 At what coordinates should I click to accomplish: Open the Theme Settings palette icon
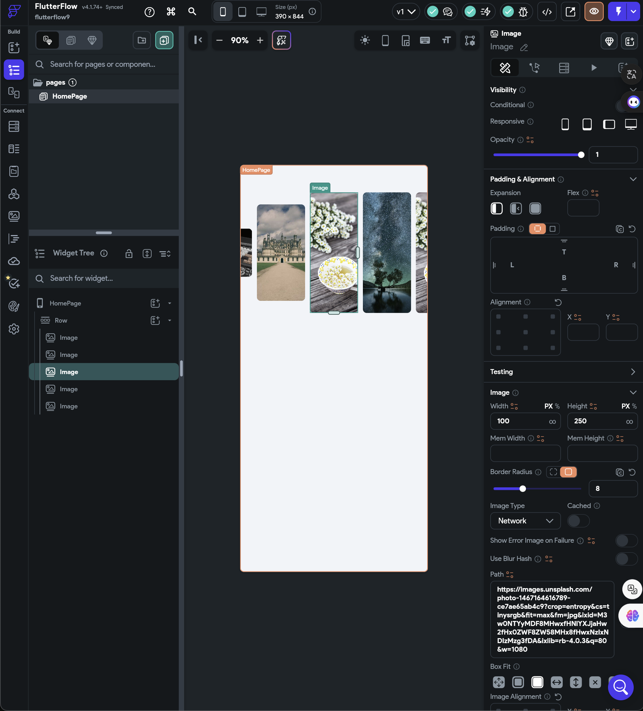(14, 306)
